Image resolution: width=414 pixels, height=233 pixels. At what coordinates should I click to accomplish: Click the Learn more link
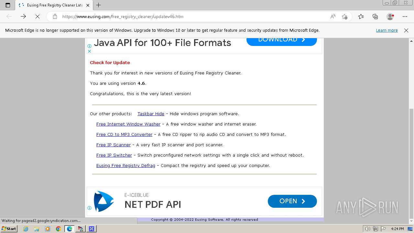tap(387, 30)
